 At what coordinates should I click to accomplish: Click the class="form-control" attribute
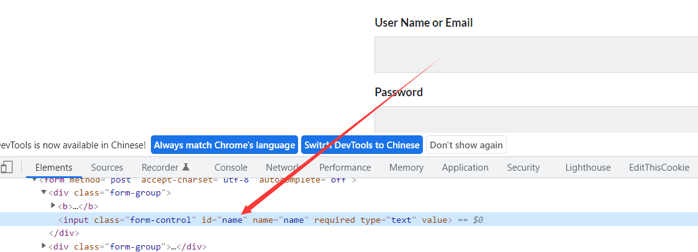[145, 220]
